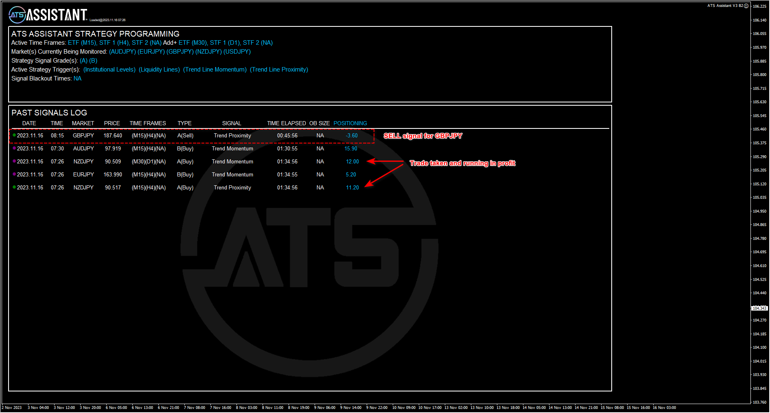The width and height of the screenshot is (770, 413).
Task: Click the elapsed time 00:45:56
Action: click(287, 135)
